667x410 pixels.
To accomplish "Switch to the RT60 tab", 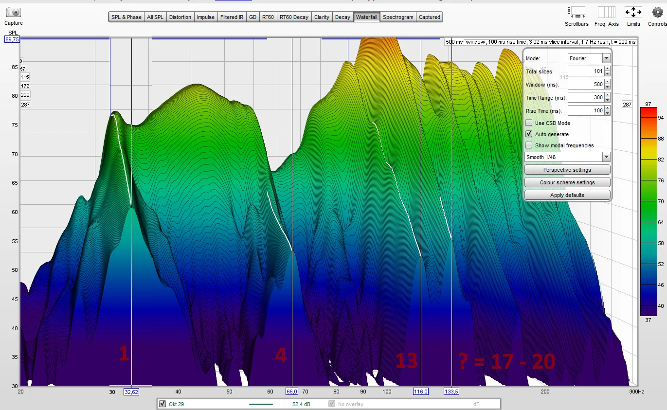I will [268, 17].
